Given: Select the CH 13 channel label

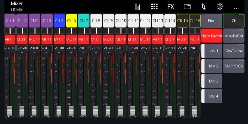Looking at the screenshot, I should (x=158, y=21).
